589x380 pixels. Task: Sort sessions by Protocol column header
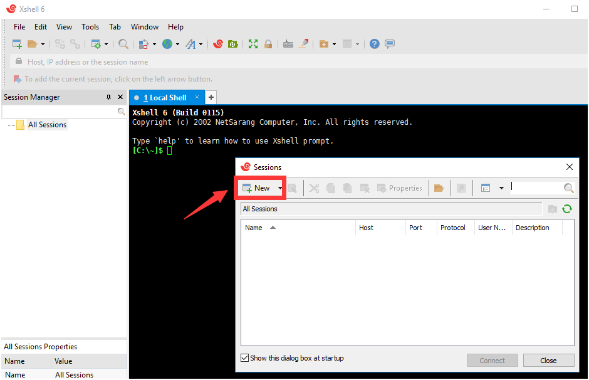click(456, 228)
